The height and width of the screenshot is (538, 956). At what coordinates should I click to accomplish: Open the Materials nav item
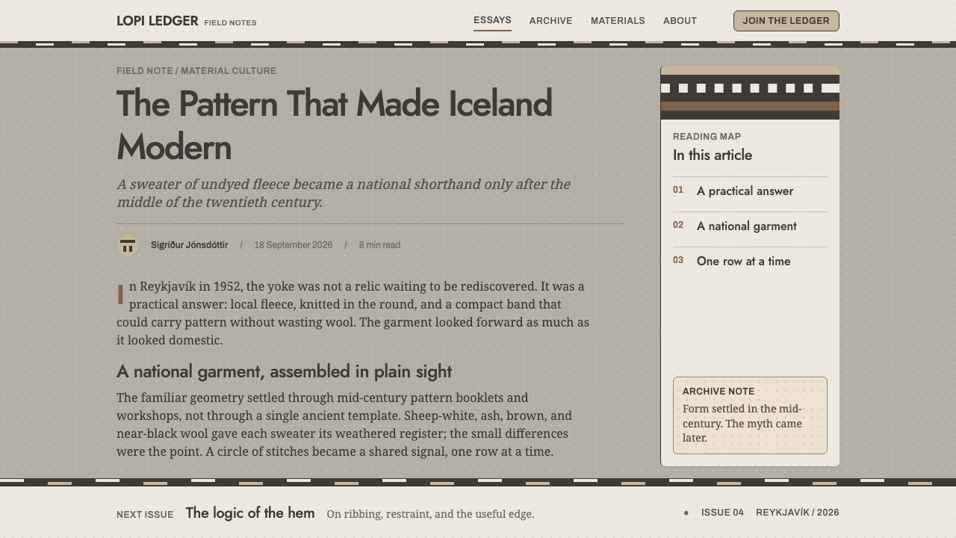pos(618,21)
